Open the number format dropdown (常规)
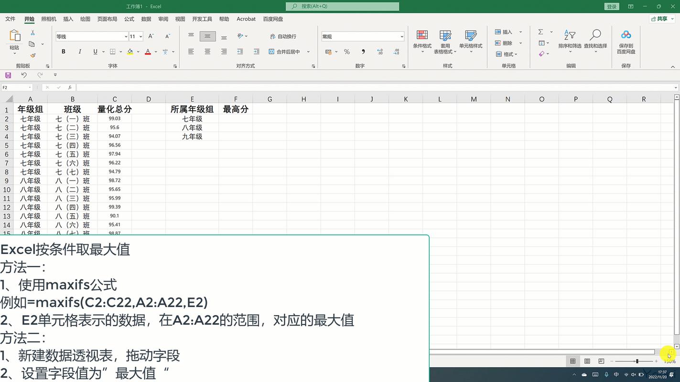 pos(402,37)
